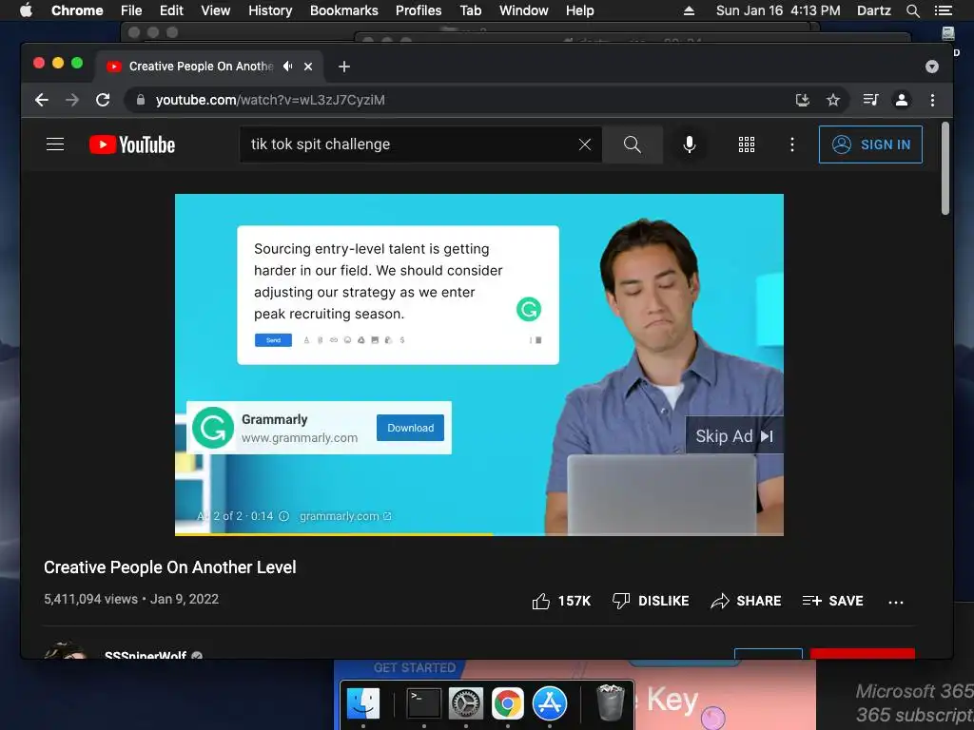Open YouTube settings three-dot menu
The width and height of the screenshot is (974, 730).
click(x=791, y=144)
